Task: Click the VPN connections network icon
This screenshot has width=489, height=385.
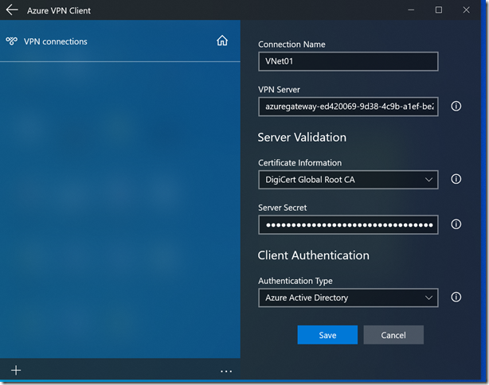Action: click(11, 41)
